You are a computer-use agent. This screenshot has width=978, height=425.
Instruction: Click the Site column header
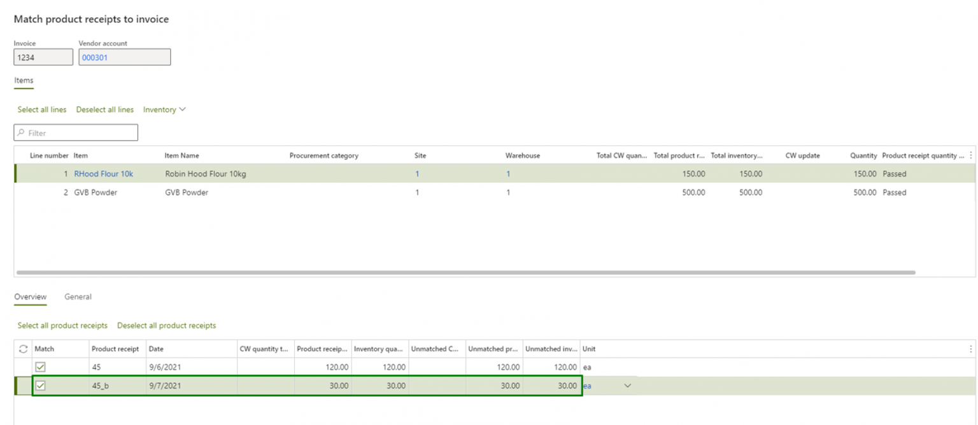pyautogui.click(x=420, y=156)
